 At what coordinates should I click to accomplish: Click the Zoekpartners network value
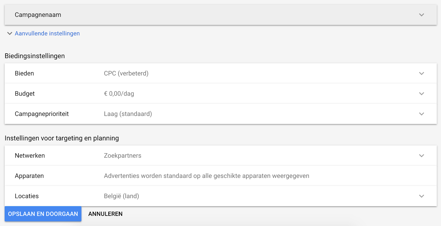122,156
